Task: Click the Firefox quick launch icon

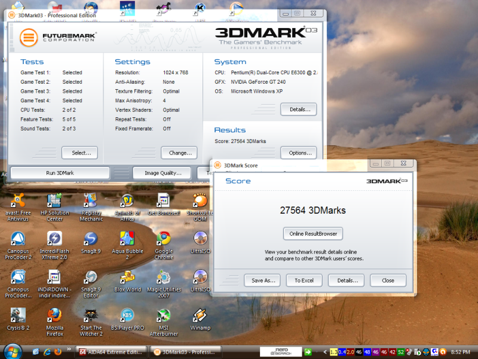Action: click(57, 352)
